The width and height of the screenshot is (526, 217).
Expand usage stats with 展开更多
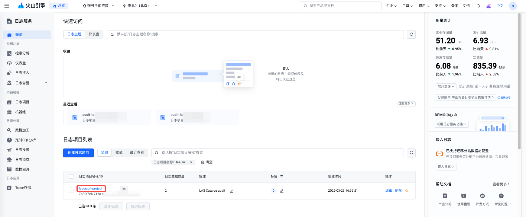coord(446,86)
